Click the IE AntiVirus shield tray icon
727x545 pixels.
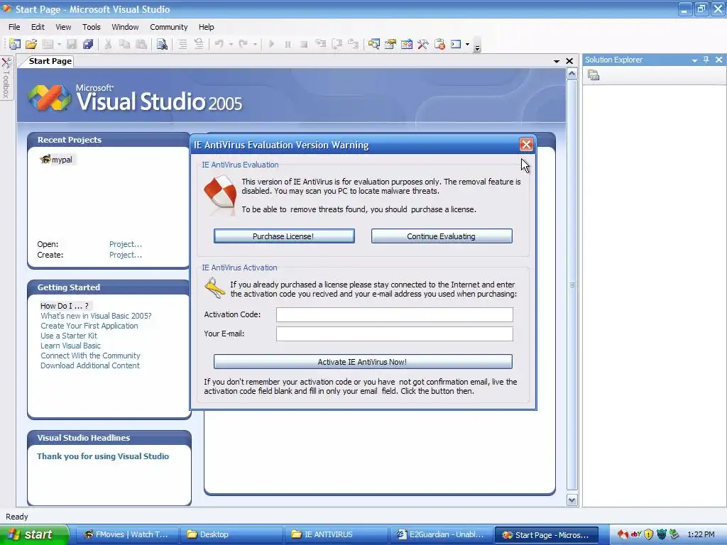pos(623,534)
